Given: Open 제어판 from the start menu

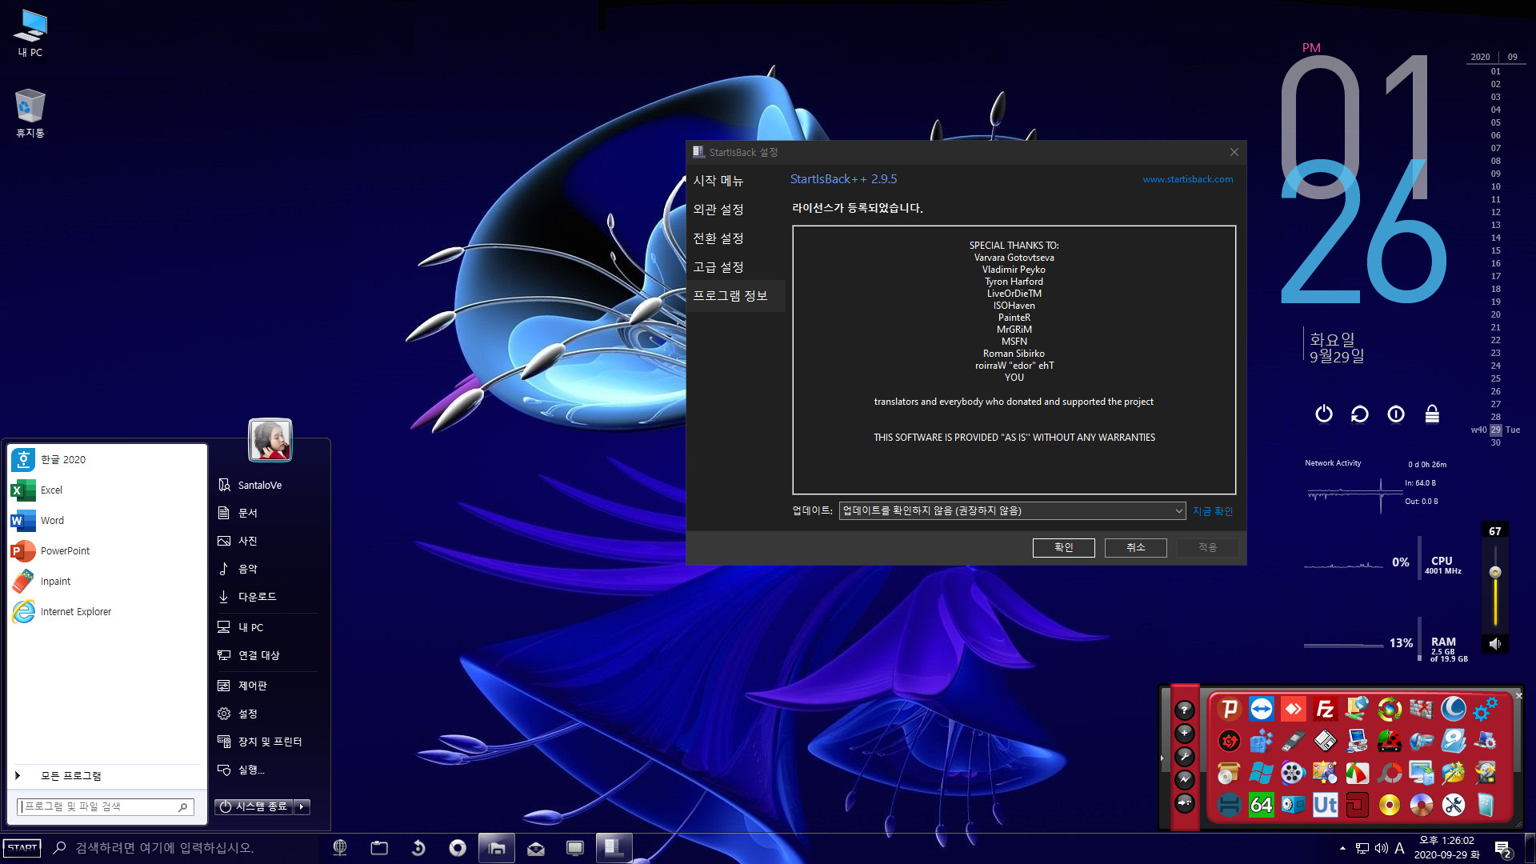Looking at the screenshot, I should pos(253,686).
